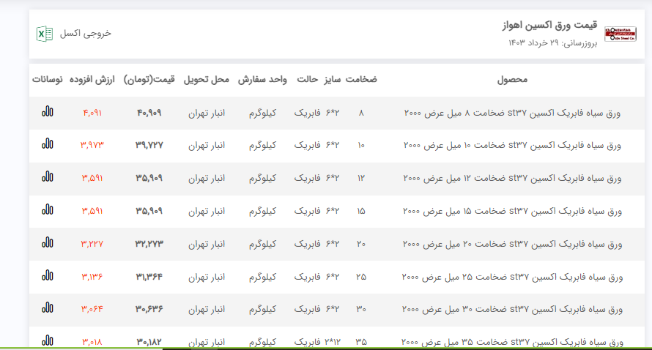652x350 pixels.
Task: Click the price 40,909 in first row
Action: (x=149, y=113)
